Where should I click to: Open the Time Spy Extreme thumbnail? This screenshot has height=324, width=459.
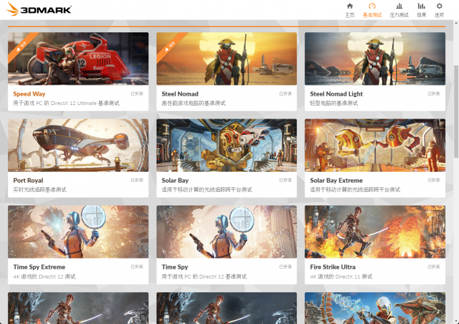point(78,232)
